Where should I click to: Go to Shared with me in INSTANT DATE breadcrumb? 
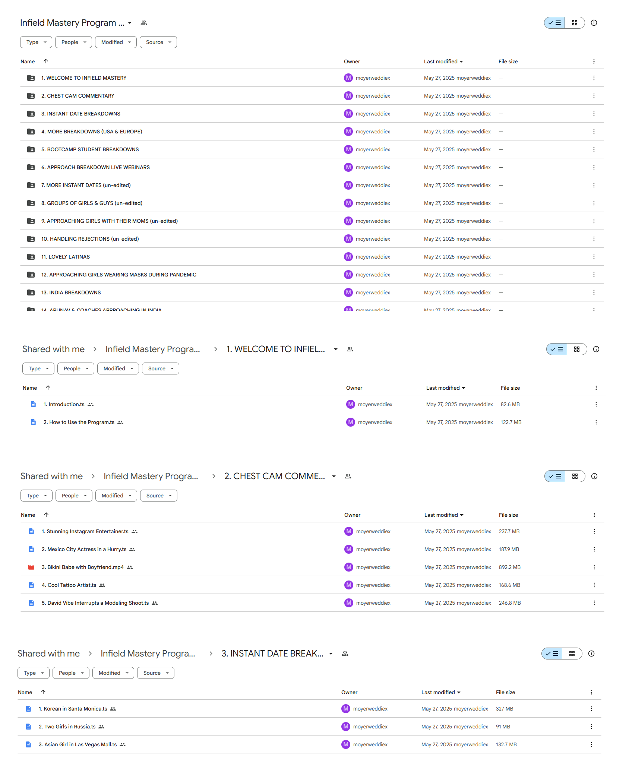coord(48,654)
